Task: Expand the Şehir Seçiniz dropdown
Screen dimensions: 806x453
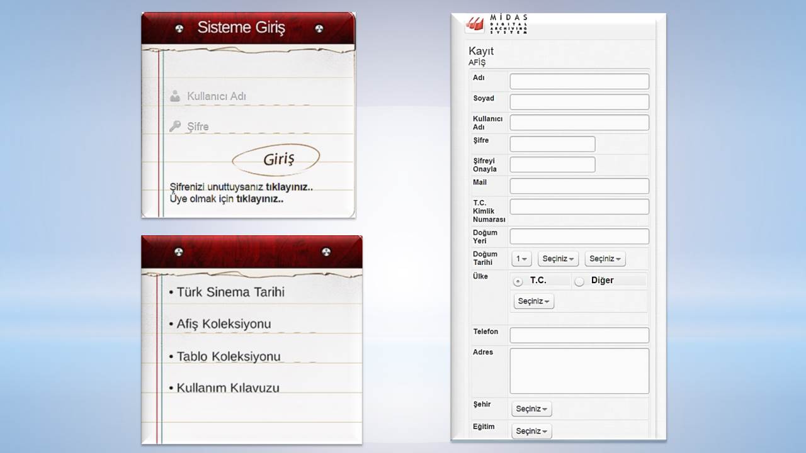Action: pos(531,409)
